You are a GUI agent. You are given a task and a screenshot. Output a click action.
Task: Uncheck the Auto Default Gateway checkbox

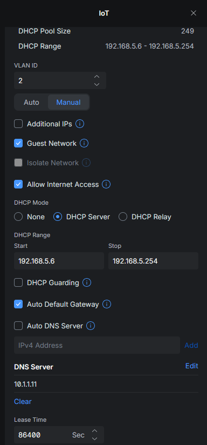pyautogui.click(x=18, y=304)
